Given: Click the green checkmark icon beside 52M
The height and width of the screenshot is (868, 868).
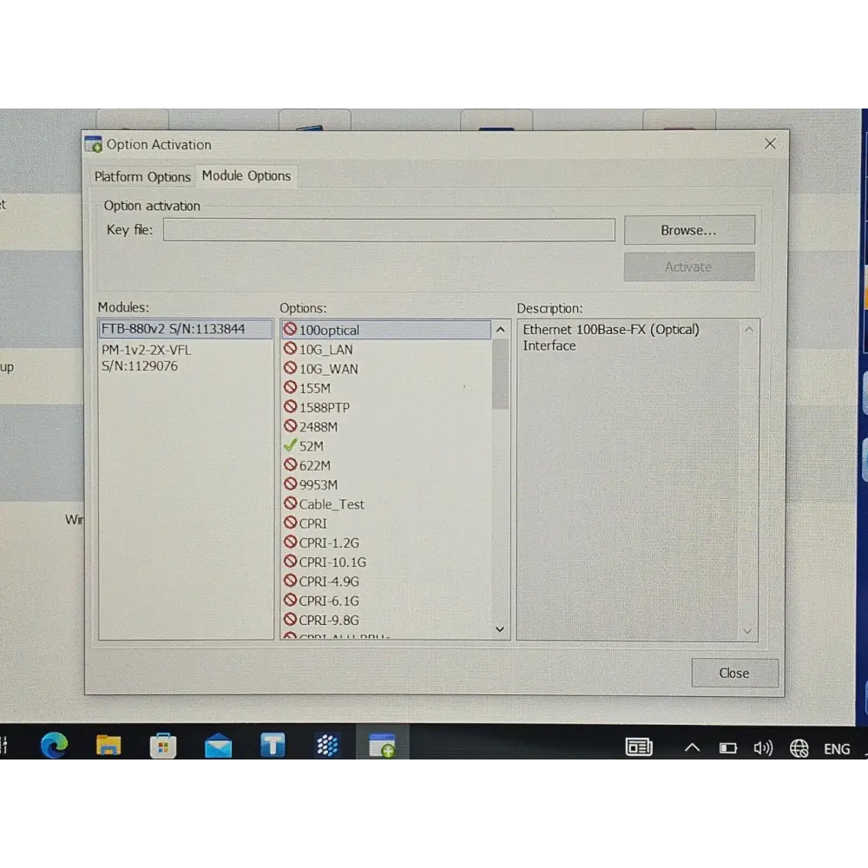Looking at the screenshot, I should tap(290, 445).
